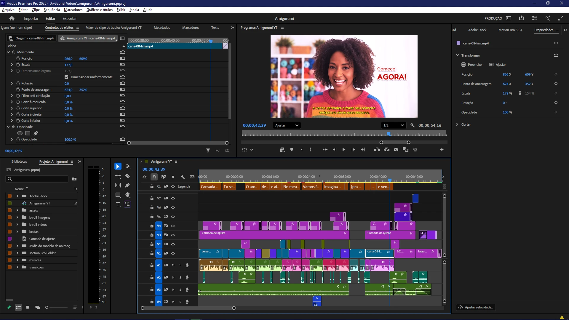Click the ellipse mask tool under Opacidade

[x=20, y=133]
